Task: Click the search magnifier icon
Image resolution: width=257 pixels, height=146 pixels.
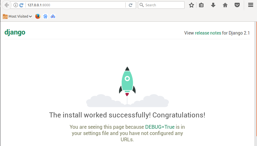Action: [x=142, y=5]
